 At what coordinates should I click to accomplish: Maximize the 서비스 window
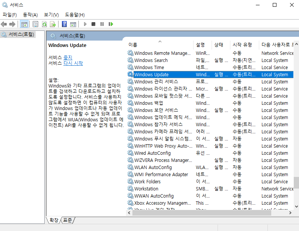pos(275,5)
